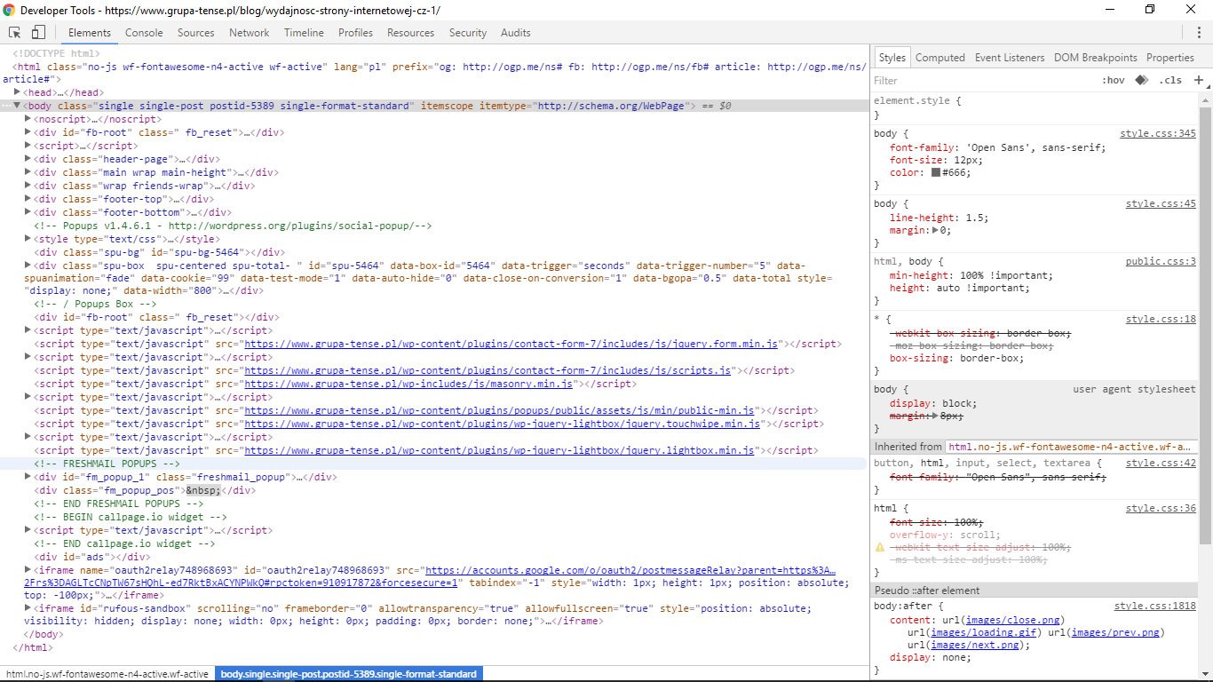This screenshot has height=682, width=1213.
Task: Expand the spu-box spu-centered div
Action: tap(28, 266)
